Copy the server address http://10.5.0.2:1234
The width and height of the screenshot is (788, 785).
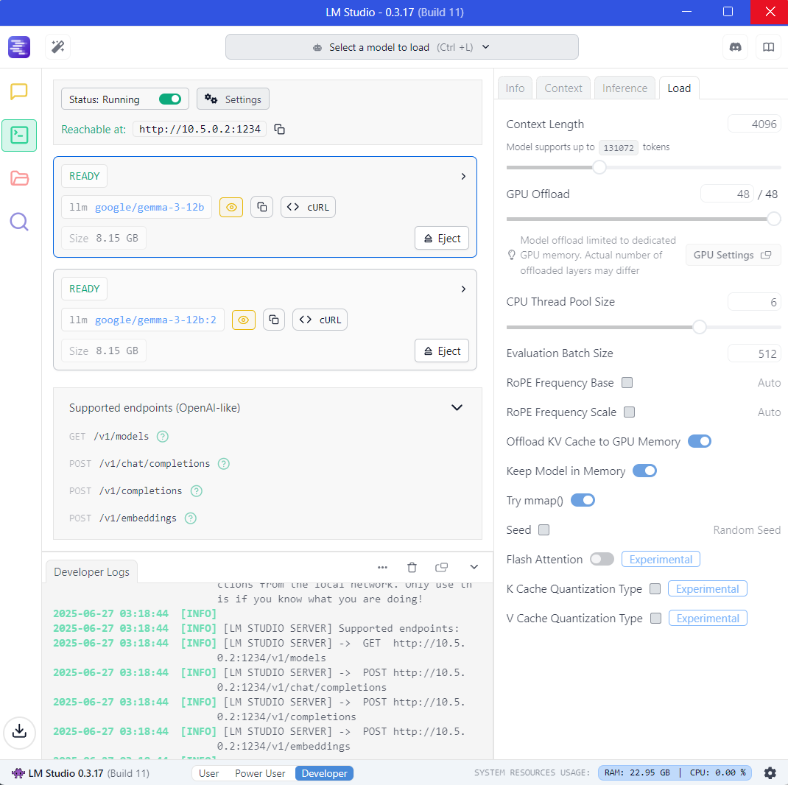click(x=280, y=130)
